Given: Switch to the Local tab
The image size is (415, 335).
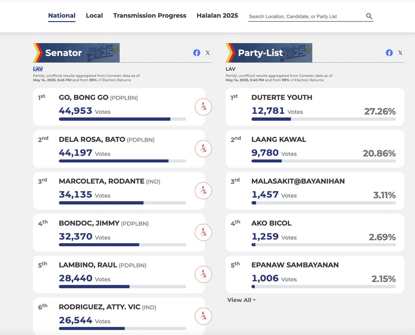Looking at the screenshot, I should point(94,15).
